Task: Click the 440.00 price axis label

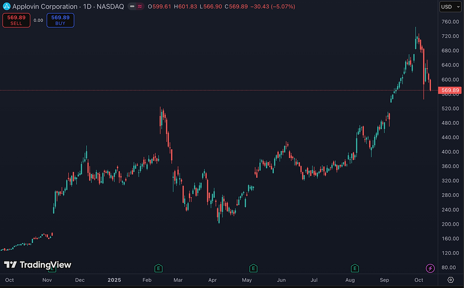Action: 450,138
